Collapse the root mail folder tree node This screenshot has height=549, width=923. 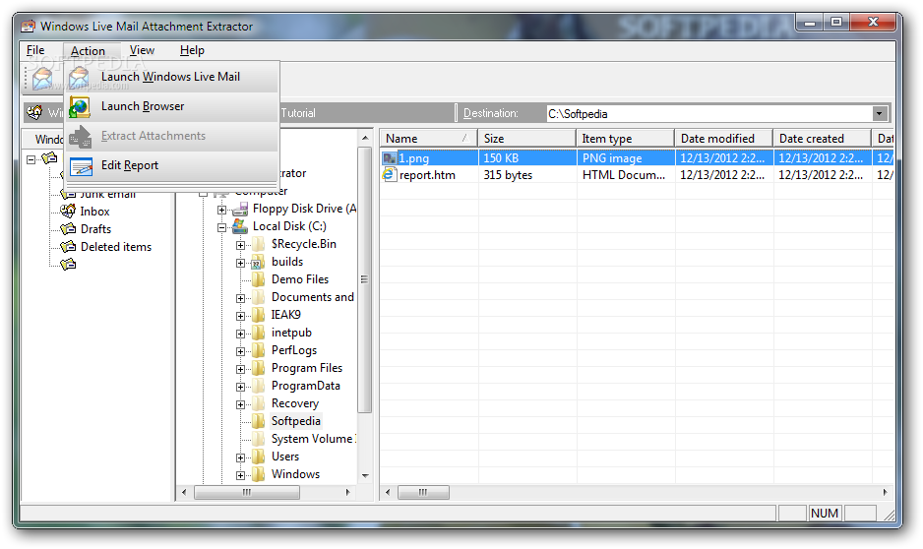31,158
